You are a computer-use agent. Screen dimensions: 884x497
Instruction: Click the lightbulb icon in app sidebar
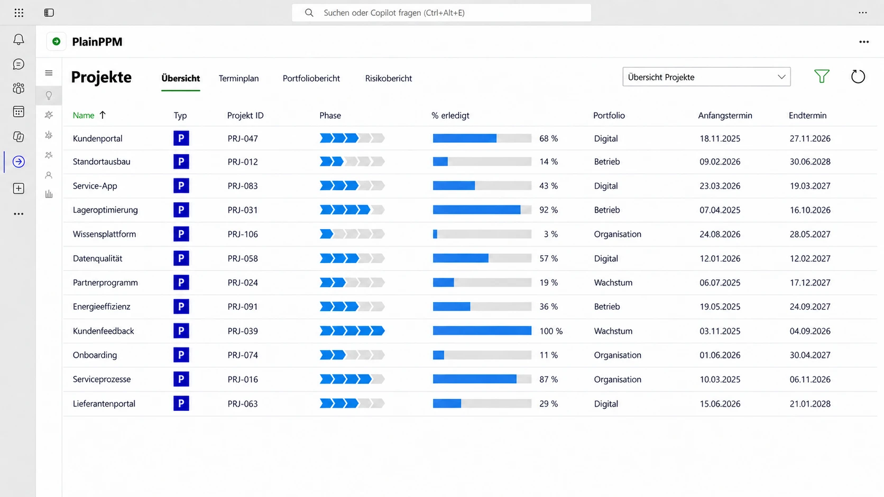pyautogui.click(x=49, y=96)
